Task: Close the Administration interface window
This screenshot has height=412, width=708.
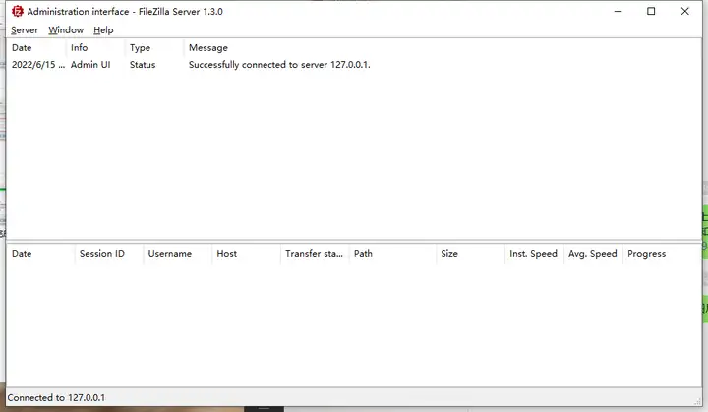Action: pyautogui.click(x=685, y=11)
